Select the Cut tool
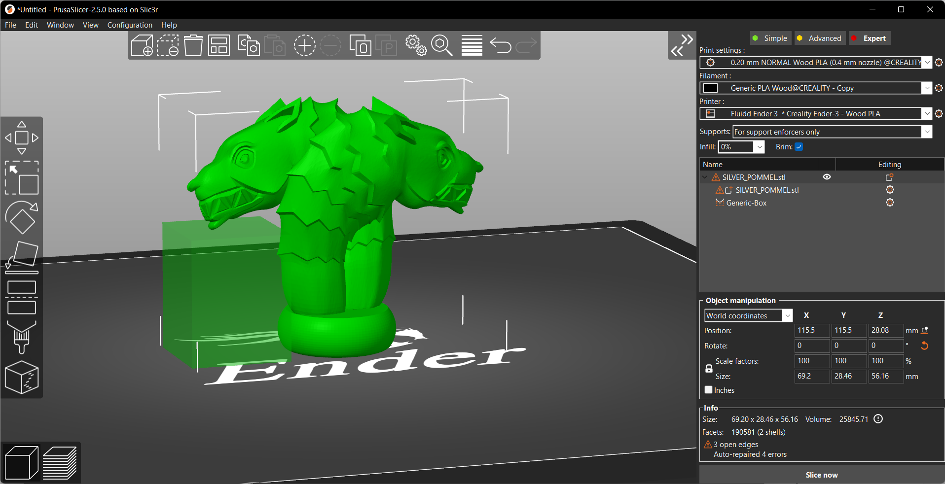Screen dimensions: 945x484 pos(22,297)
